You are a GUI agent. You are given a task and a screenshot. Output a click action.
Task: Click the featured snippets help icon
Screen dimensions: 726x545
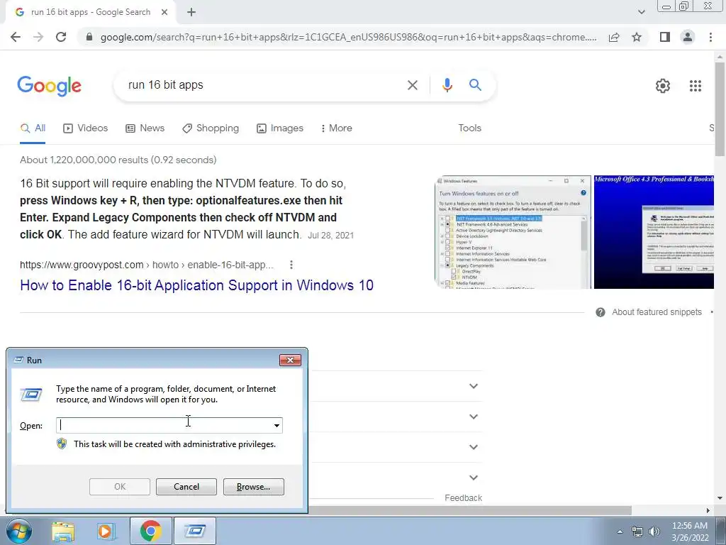(x=601, y=312)
